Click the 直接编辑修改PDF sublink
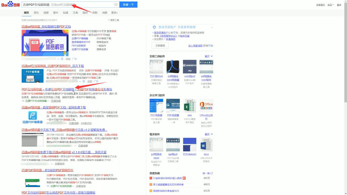347x195 pixels. click(81, 42)
